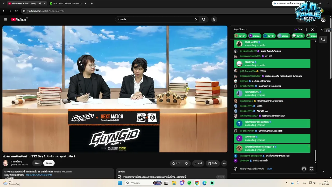Open @Srttyuii welcome message card
Image resolution: width=332 pixels, height=187 pixels.
[272, 64]
